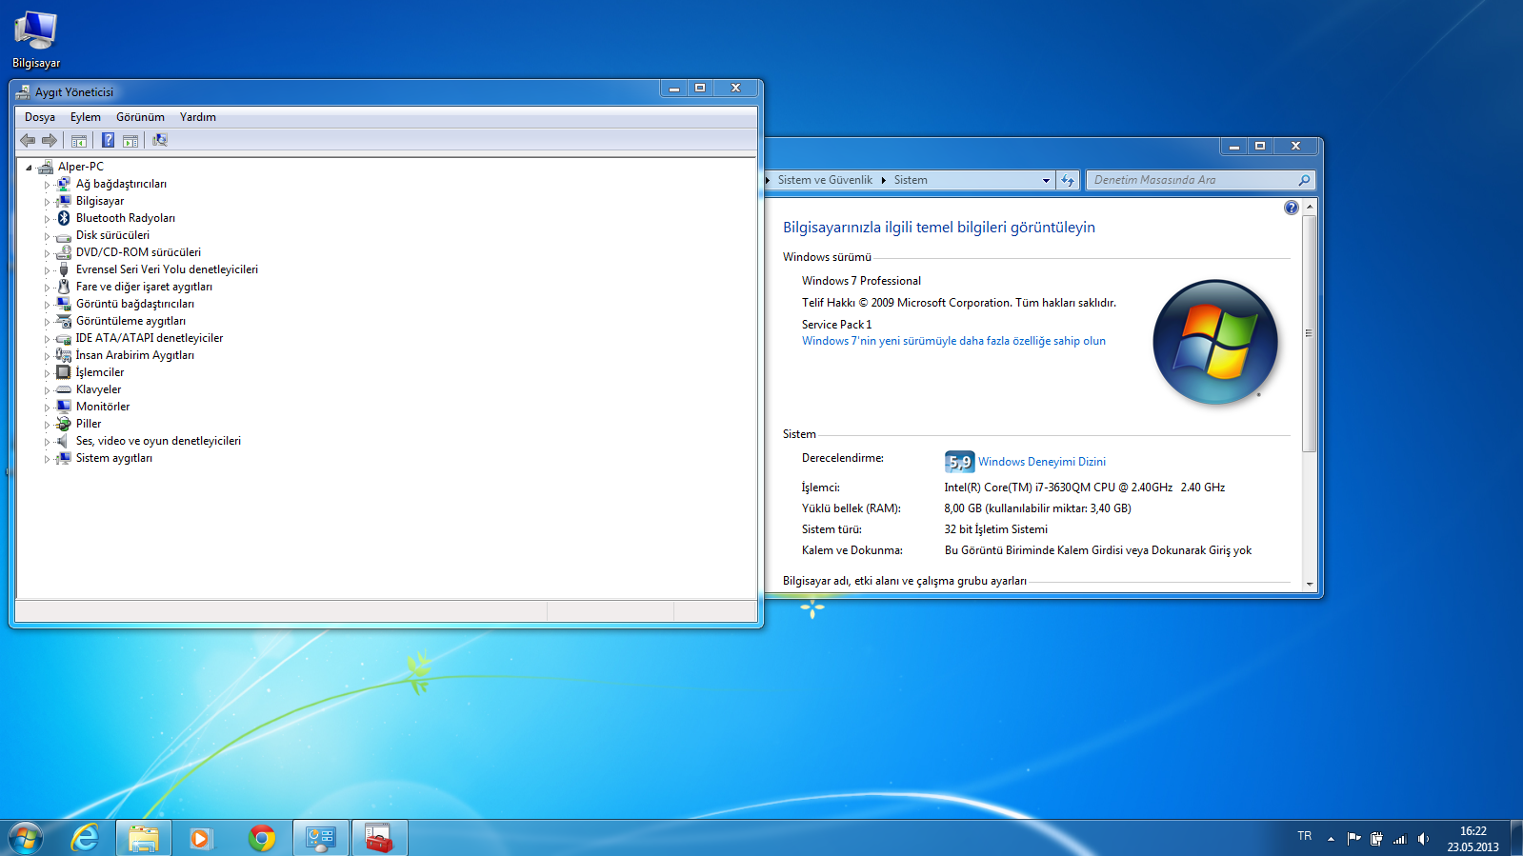This screenshot has height=856, width=1523.
Task: Open the address bar dropdown arrow in System window
Action: [1046, 180]
